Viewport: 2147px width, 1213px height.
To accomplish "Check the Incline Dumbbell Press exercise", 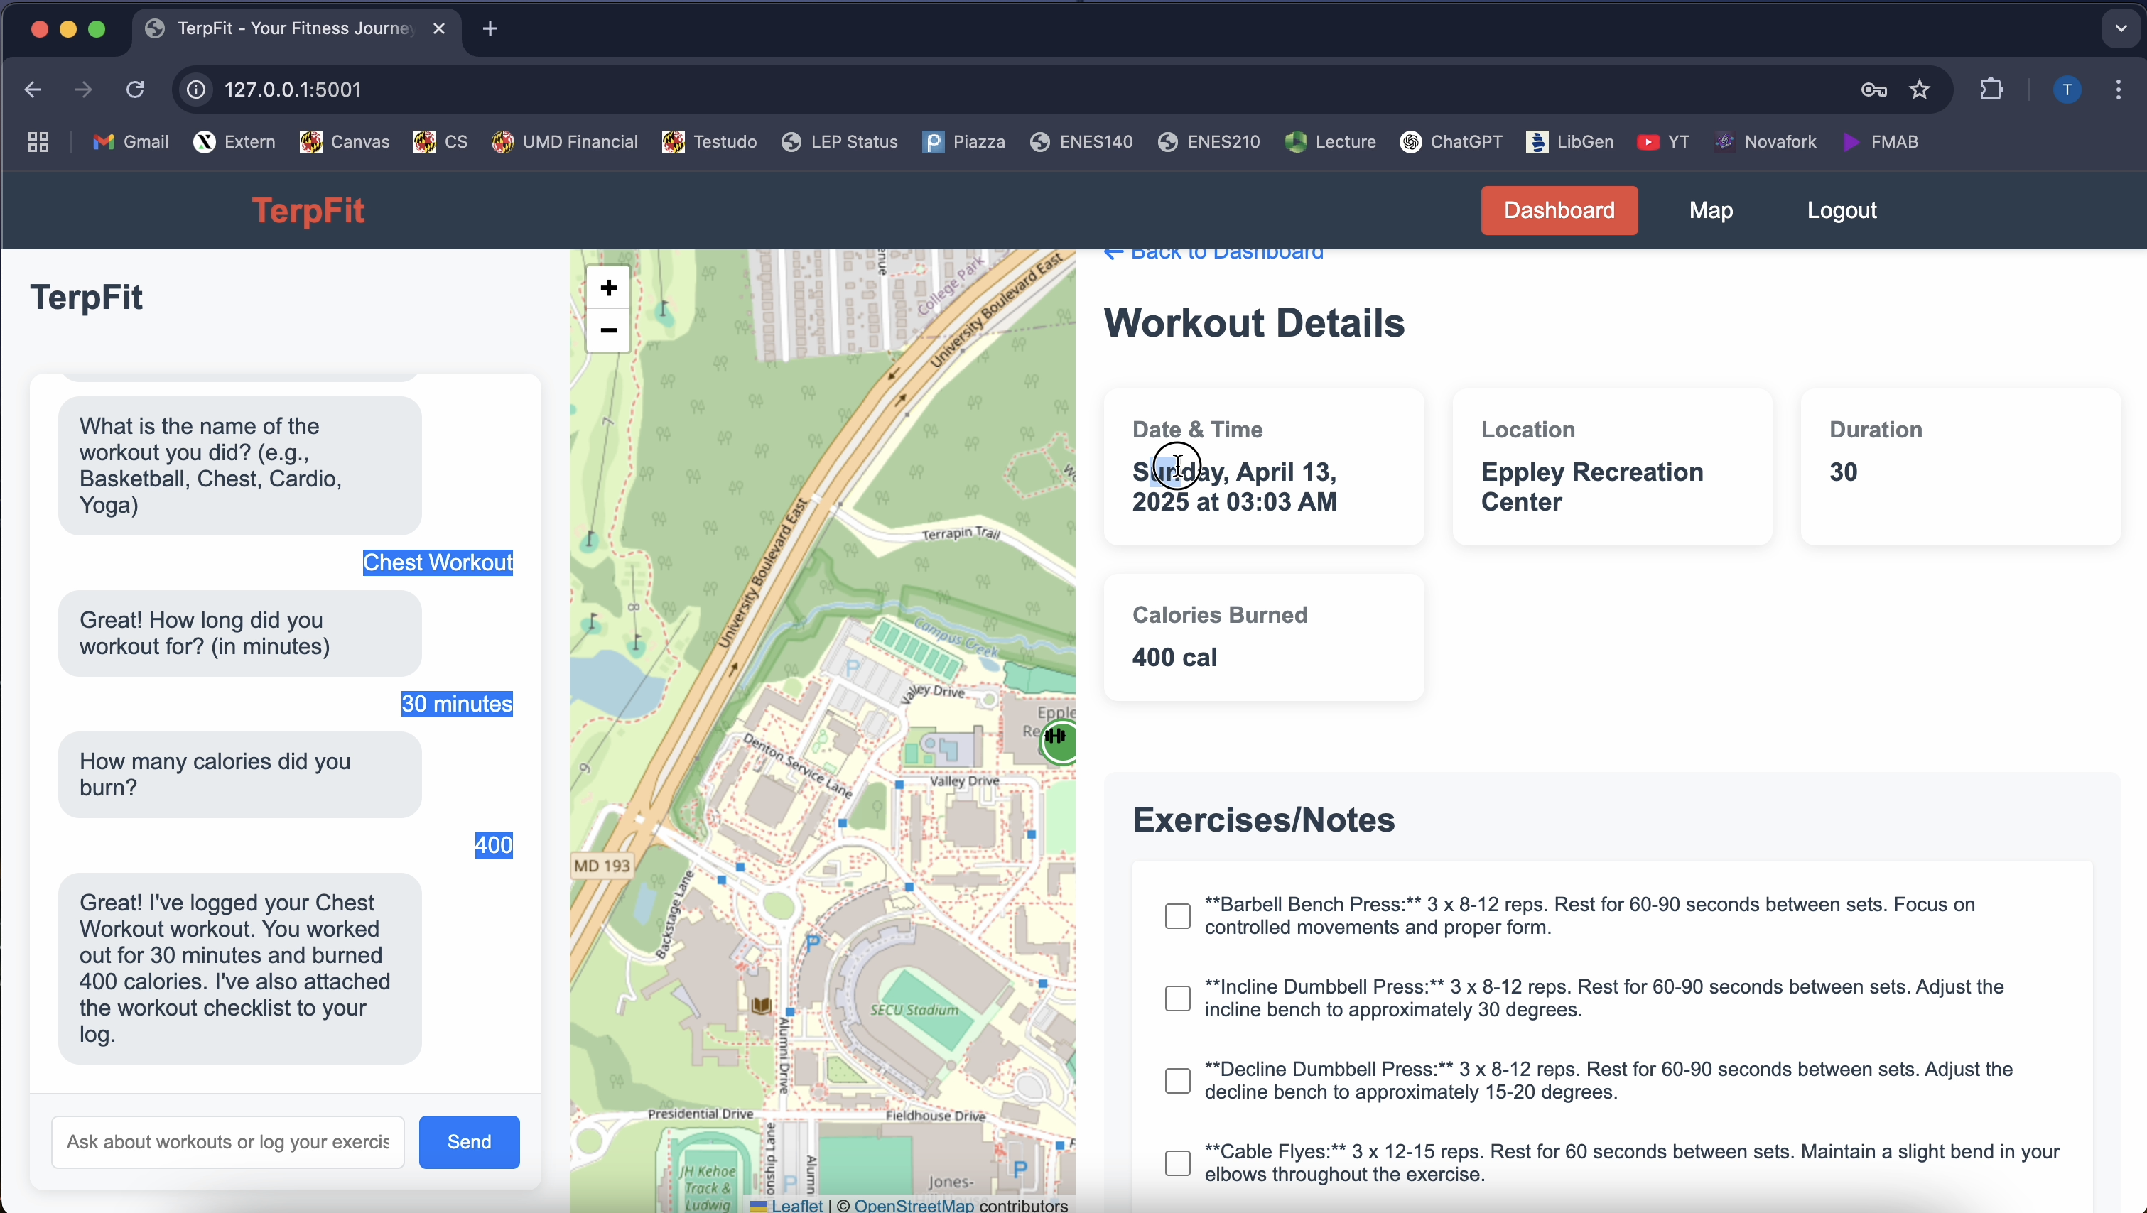I will [x=1177, y=998].
